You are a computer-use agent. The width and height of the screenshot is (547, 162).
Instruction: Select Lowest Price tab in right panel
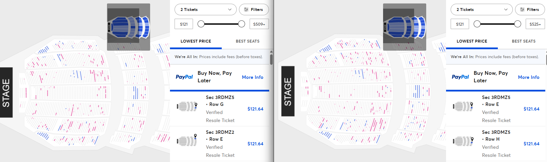472,41
